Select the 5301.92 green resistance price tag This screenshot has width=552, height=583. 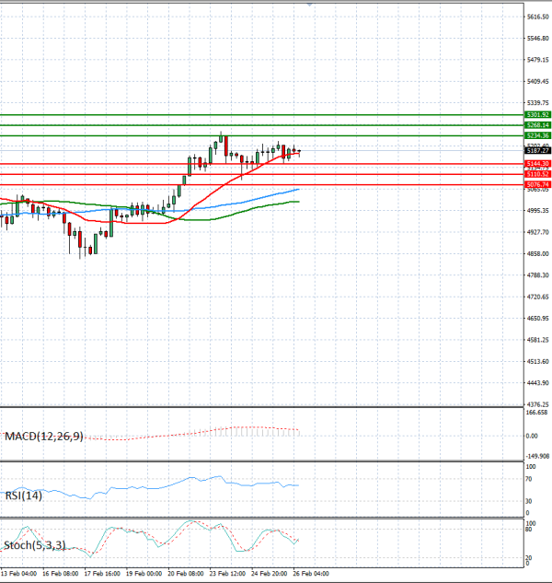538,114
